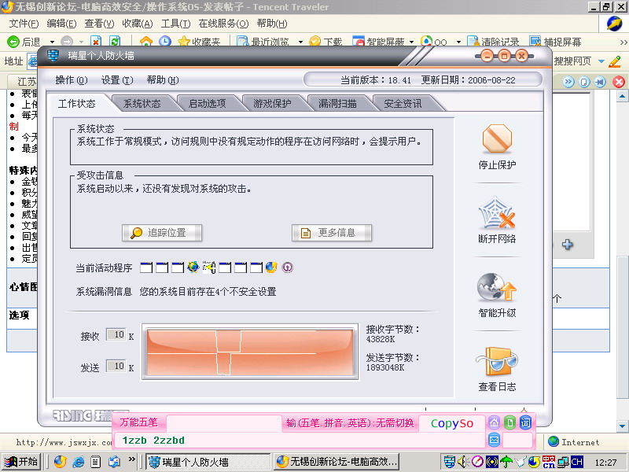Viewport: 629px width, 472px height.
Task: Switch to 无锡创新论坛 taskbar button
Action: click(338, 462)
